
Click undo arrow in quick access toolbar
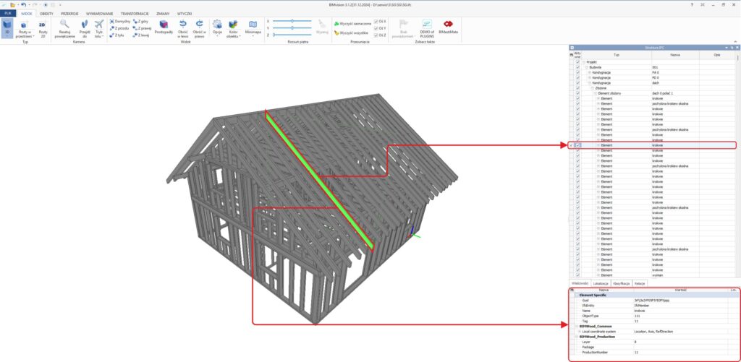pos(23,4)
